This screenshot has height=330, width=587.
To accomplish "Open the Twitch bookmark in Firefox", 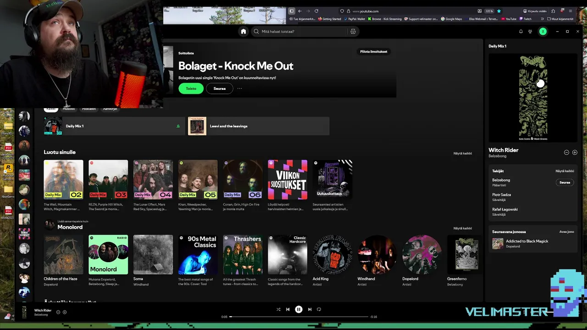I will click(x=526, y=19).
